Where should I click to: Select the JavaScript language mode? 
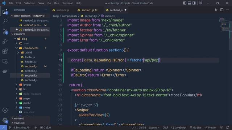coord(179,127)
